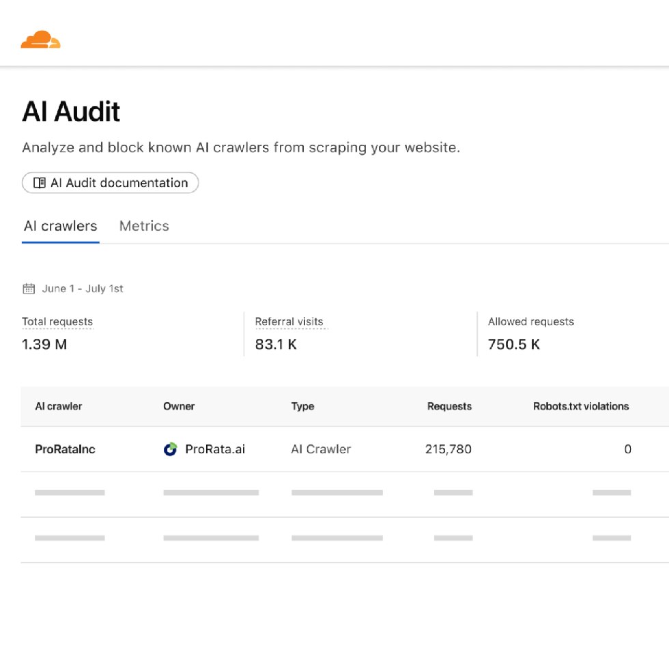
Task: Click the 83.1 K referral visits value
Action: [x=276, y=344]
